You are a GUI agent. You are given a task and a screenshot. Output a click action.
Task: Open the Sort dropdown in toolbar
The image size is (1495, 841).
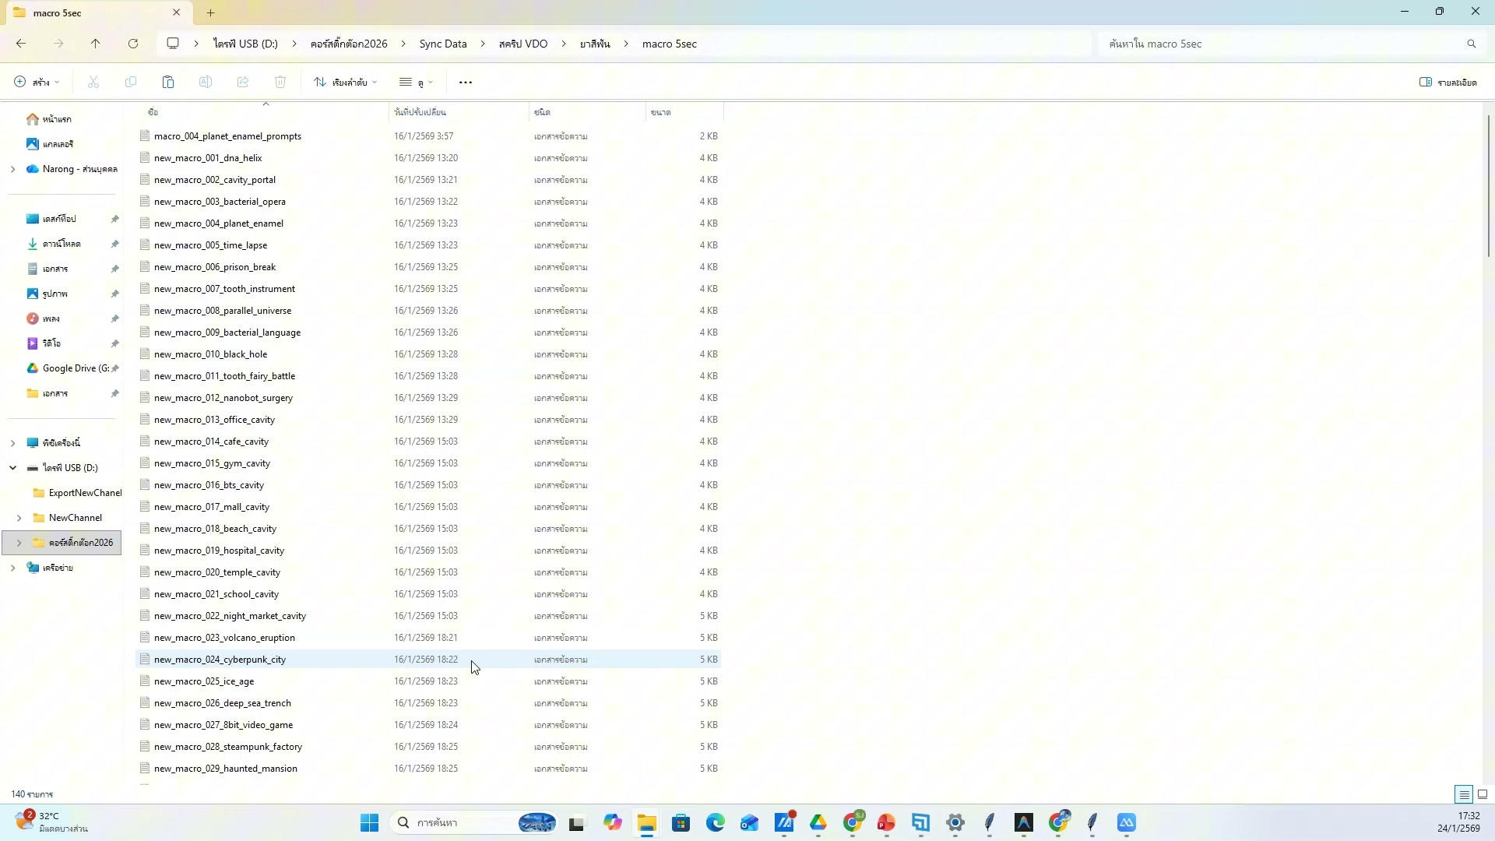(x=346, y=82)
